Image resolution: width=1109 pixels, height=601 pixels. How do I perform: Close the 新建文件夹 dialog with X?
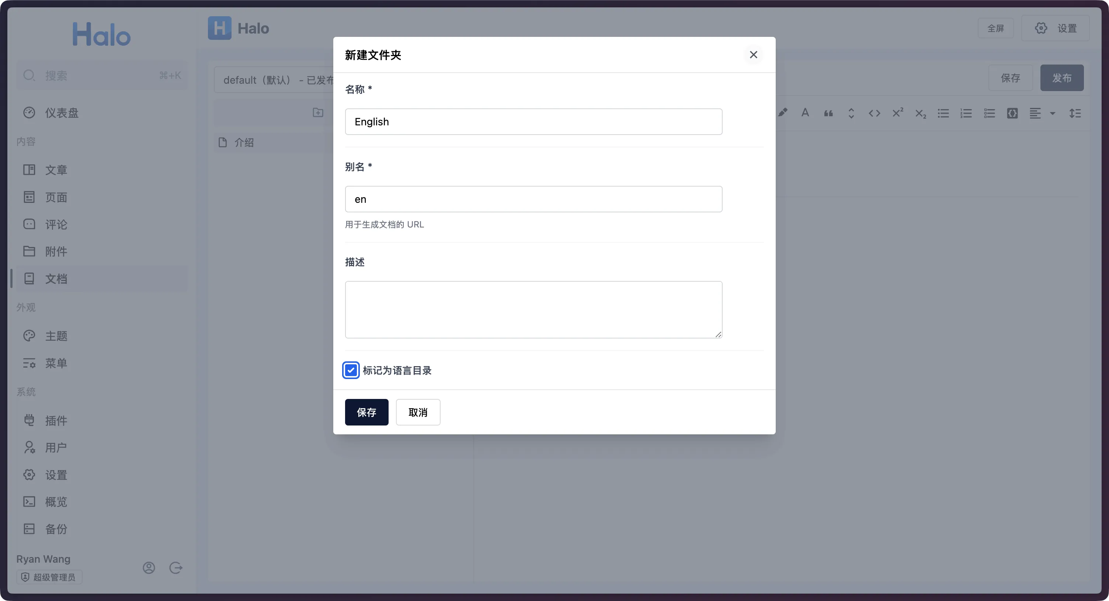tap(753, 55)
